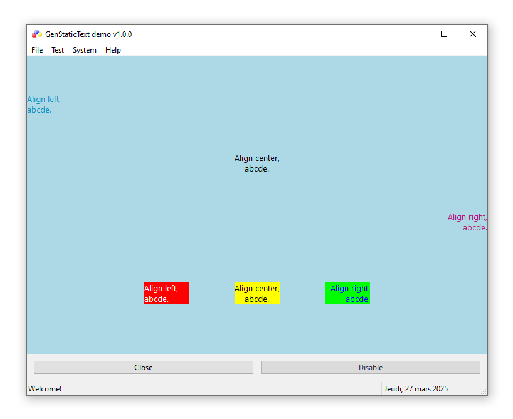Select the red 'Align left' label box

pyautogui.click(x=167, y=293)
